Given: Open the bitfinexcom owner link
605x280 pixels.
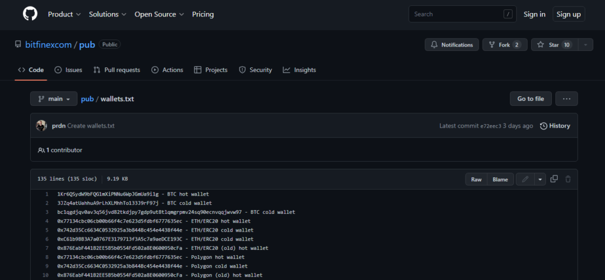Looking at the screenshot, I should coord(48,45).
